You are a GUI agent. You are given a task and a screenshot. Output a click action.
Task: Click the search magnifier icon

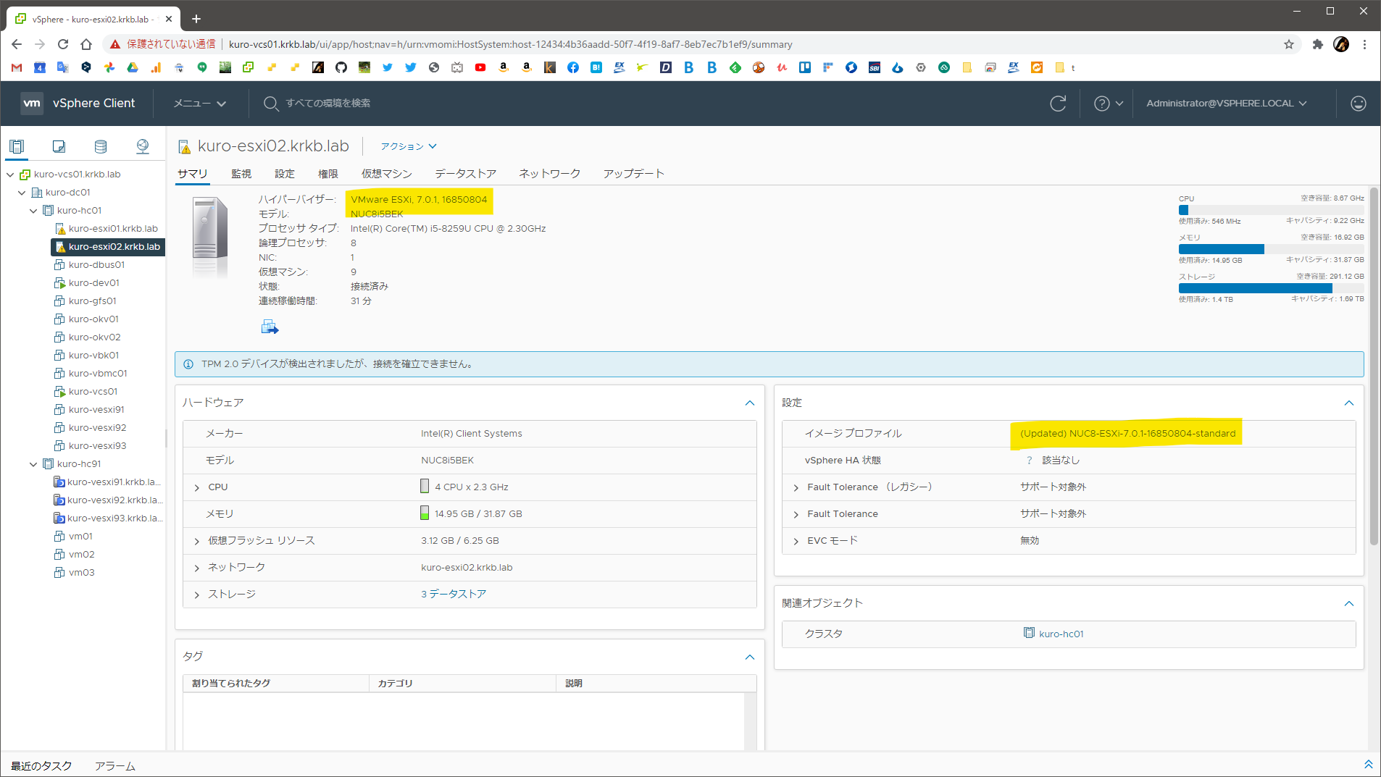[x=271, y=103]
